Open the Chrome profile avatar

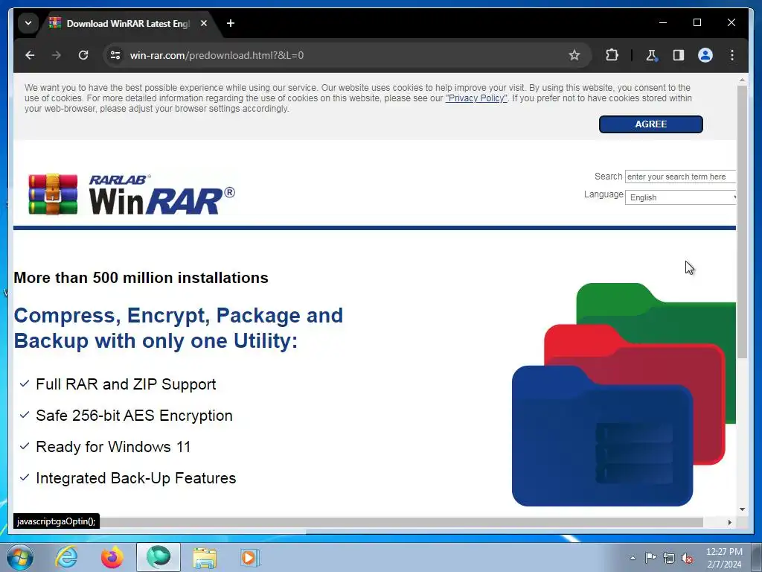point(705,55)
